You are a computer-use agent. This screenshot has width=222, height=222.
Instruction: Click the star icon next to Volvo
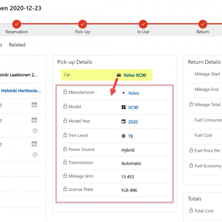(124, 93)
